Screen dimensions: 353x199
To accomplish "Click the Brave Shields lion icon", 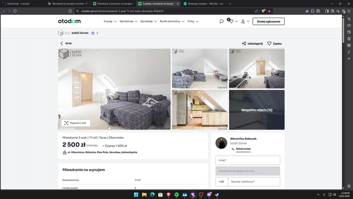I will pyautogui.click(x=263, y=11).
